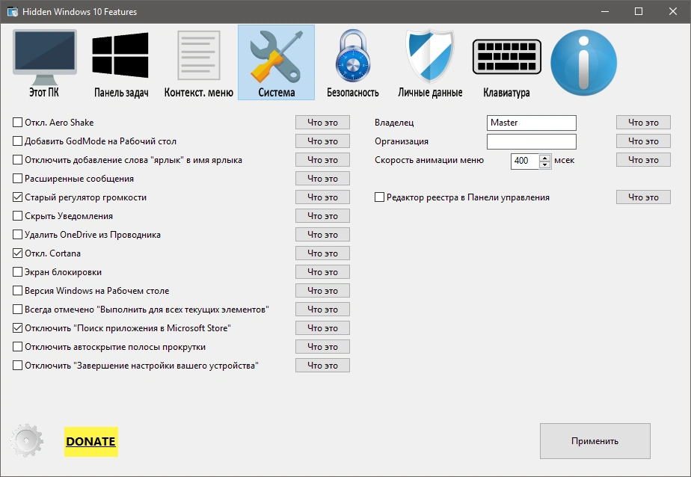Image resolution: width=691 pixels, height=477 pixels.
Task: Click the empty Организация input field
Action: (x=532, y=141)
